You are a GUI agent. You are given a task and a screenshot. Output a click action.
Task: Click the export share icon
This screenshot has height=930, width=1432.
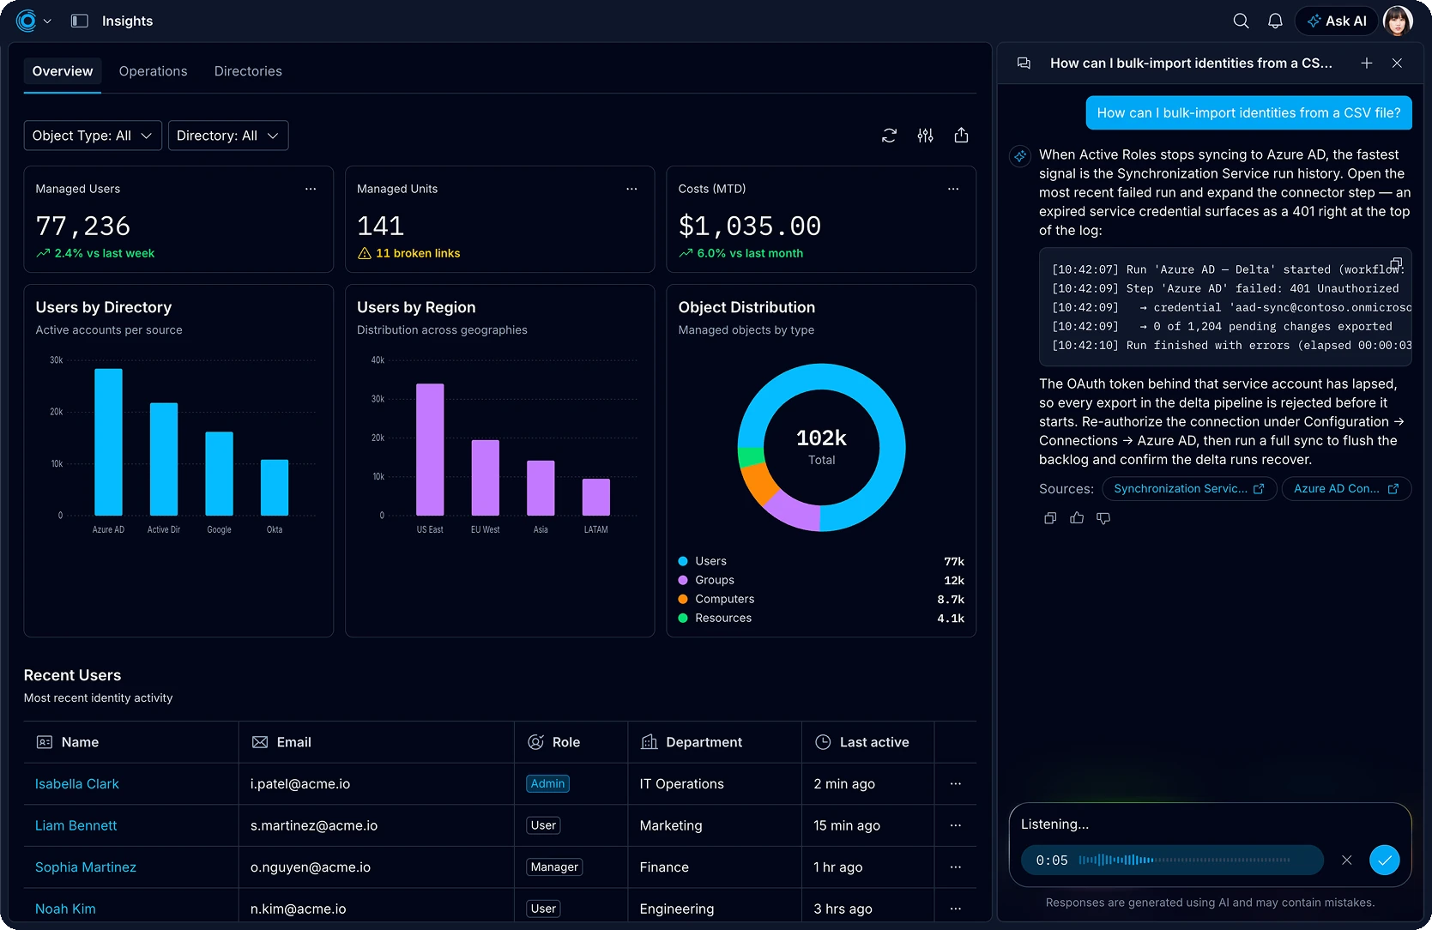(x=961, y=136)
